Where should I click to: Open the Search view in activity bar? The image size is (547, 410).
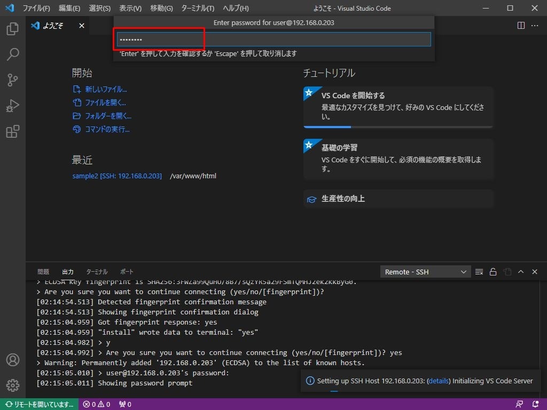pos(13,54)
